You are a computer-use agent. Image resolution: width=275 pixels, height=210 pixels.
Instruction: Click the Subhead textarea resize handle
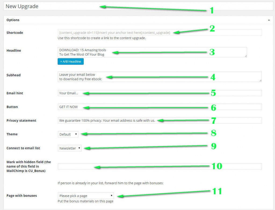(260, 81)
